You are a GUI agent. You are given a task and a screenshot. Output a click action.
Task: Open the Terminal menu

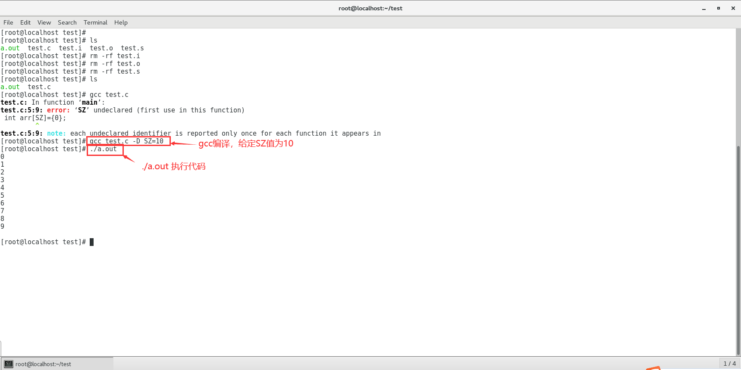coord(95,22)
